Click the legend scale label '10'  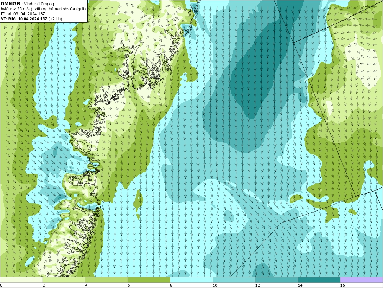click(215, 285)
